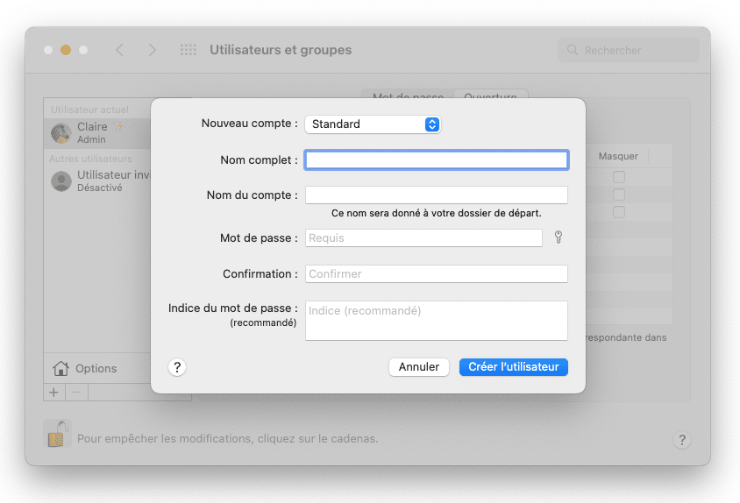Open the Nouveau compte Standard dropdown
This screenshot has height=503, width=740.
point(372,124)
